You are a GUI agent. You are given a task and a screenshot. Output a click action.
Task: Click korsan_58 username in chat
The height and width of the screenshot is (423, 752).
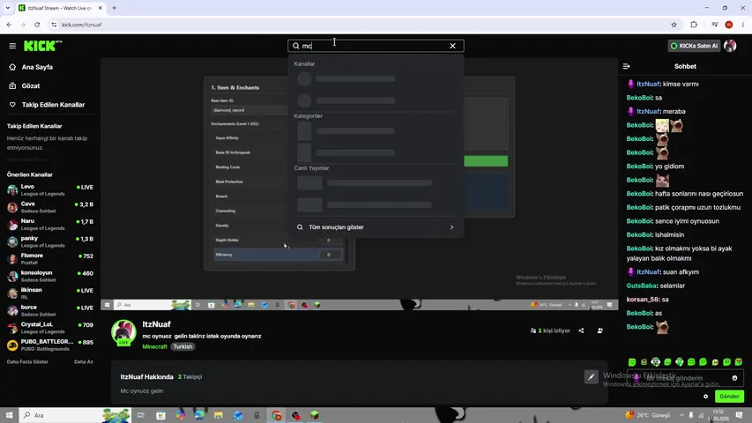pos(643,300)
